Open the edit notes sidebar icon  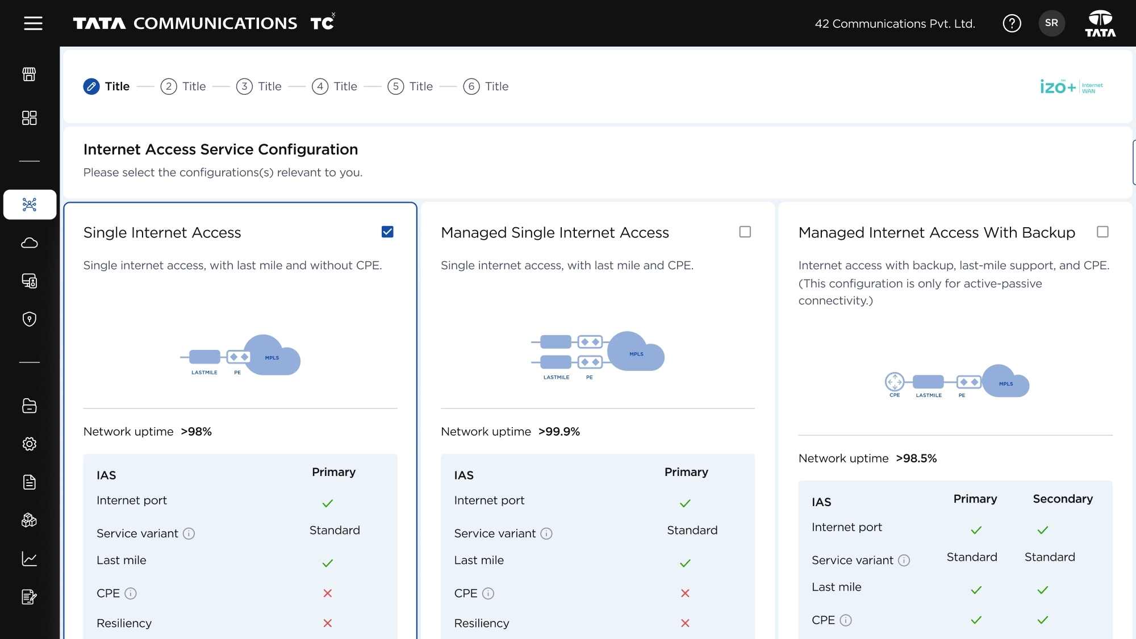pos(30,597)
